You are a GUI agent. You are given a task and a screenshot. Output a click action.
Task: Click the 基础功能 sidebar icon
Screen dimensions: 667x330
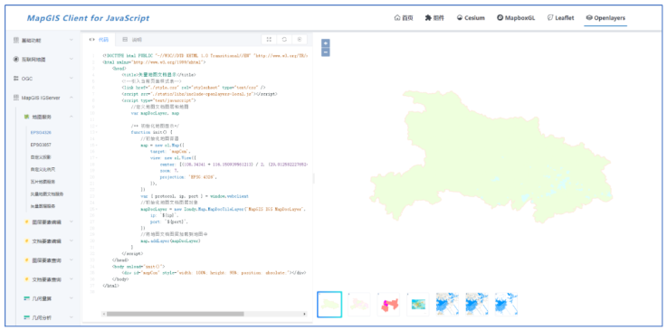click(x=16, y=41)
